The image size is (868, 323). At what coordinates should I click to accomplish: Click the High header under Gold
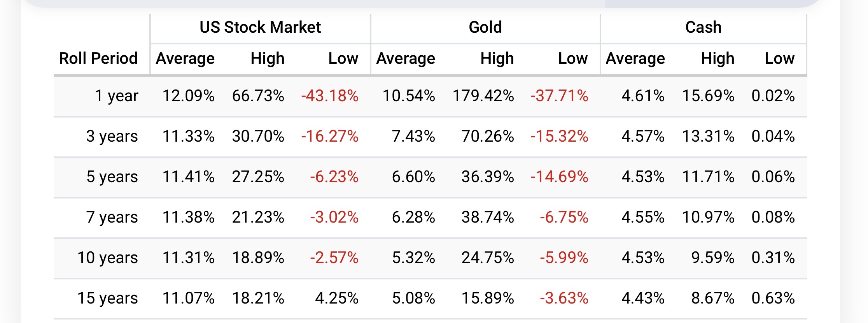[x=497, y=58]
